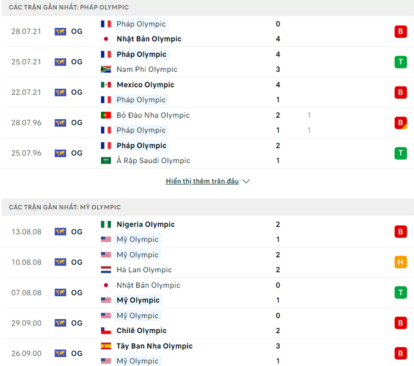This screenshot has height=366, width=414.
Task: Click the green T badge for 25.07.21 match
Action: (401, 62)
